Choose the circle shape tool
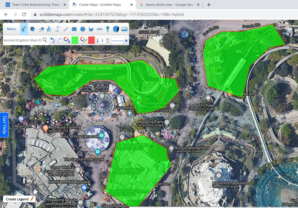Screen dimensions: 298x208 click(82, 29)
